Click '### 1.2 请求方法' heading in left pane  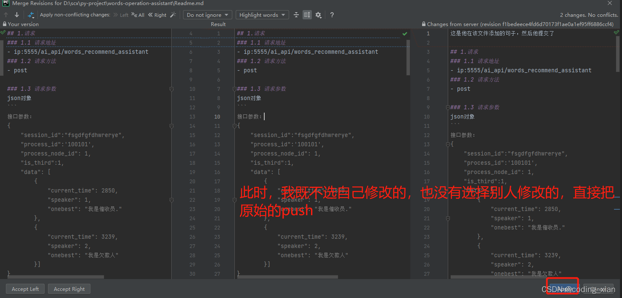tap(32, 61)
